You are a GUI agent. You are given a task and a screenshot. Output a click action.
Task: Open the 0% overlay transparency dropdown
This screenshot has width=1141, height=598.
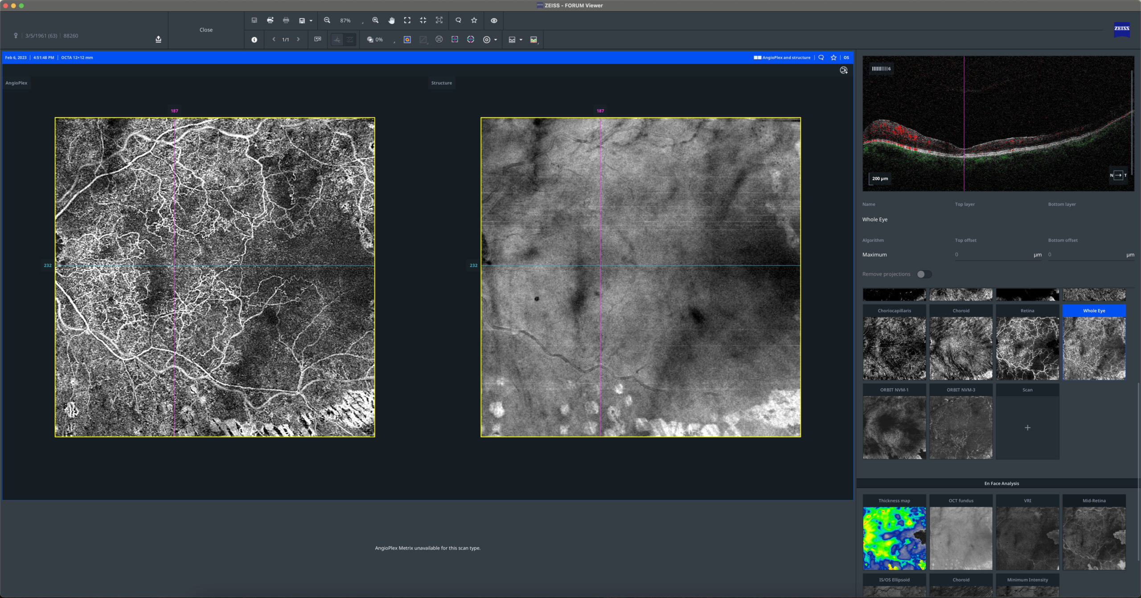pyautogui.click(x=381, y=40)
